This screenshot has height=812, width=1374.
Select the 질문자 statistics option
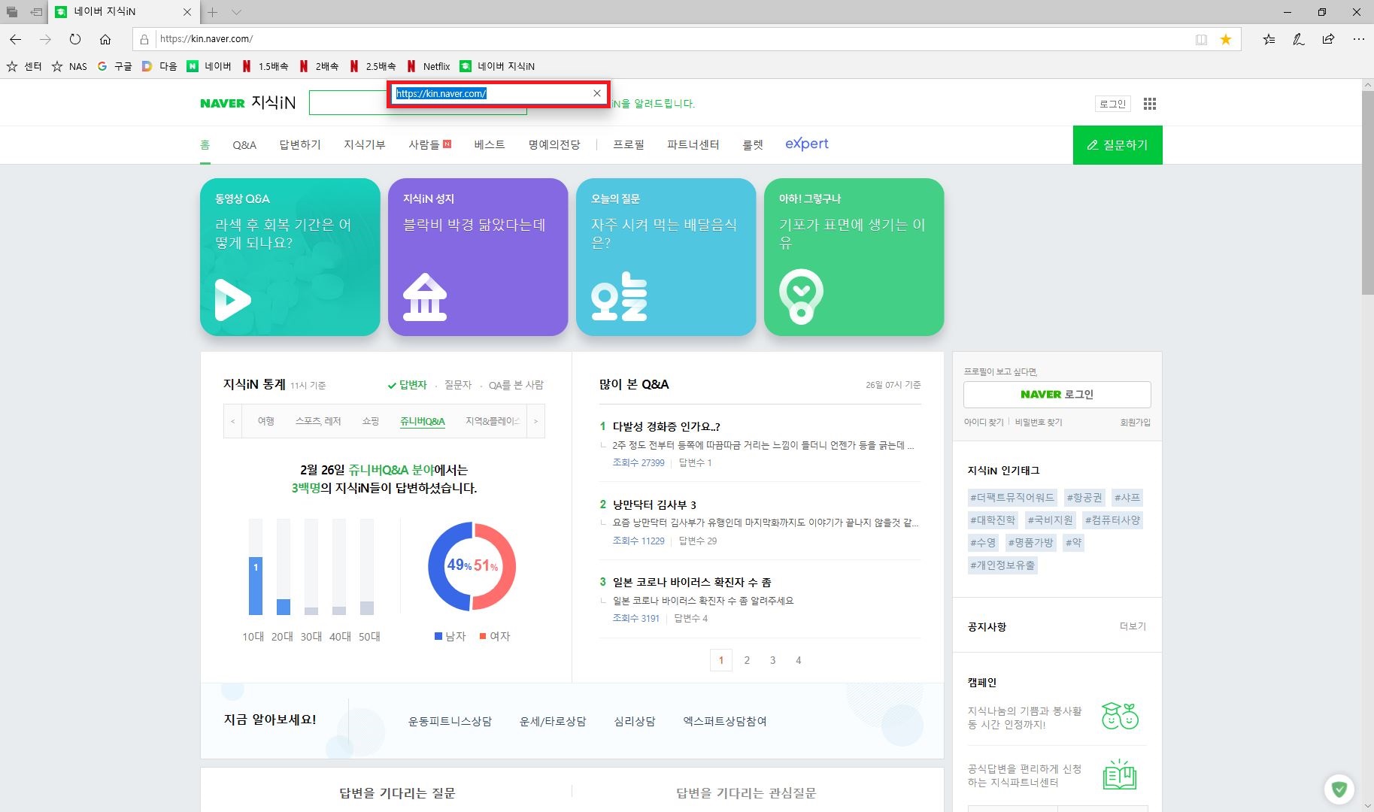[x=458, y=385]
